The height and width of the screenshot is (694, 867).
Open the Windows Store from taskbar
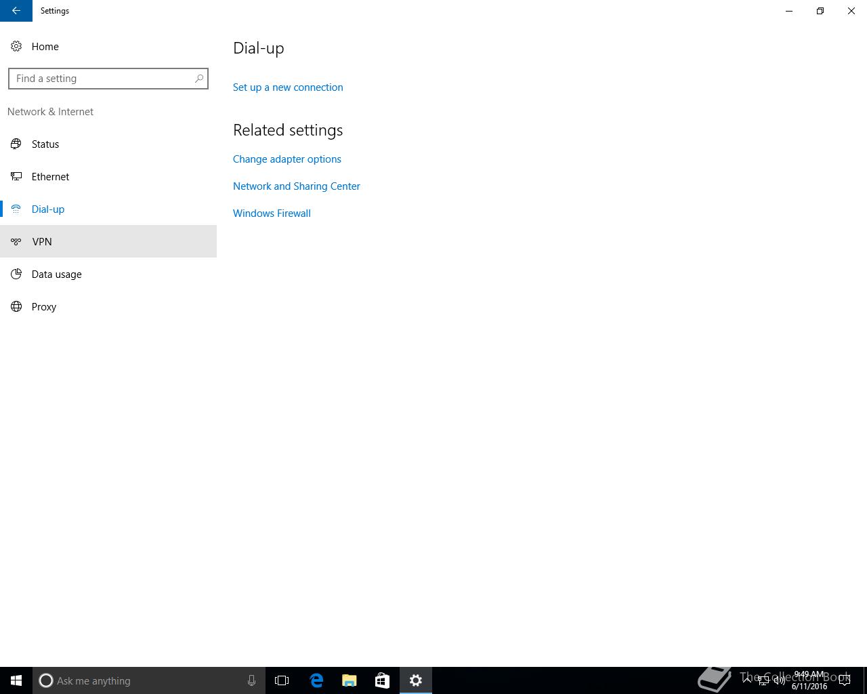(382, 680)
